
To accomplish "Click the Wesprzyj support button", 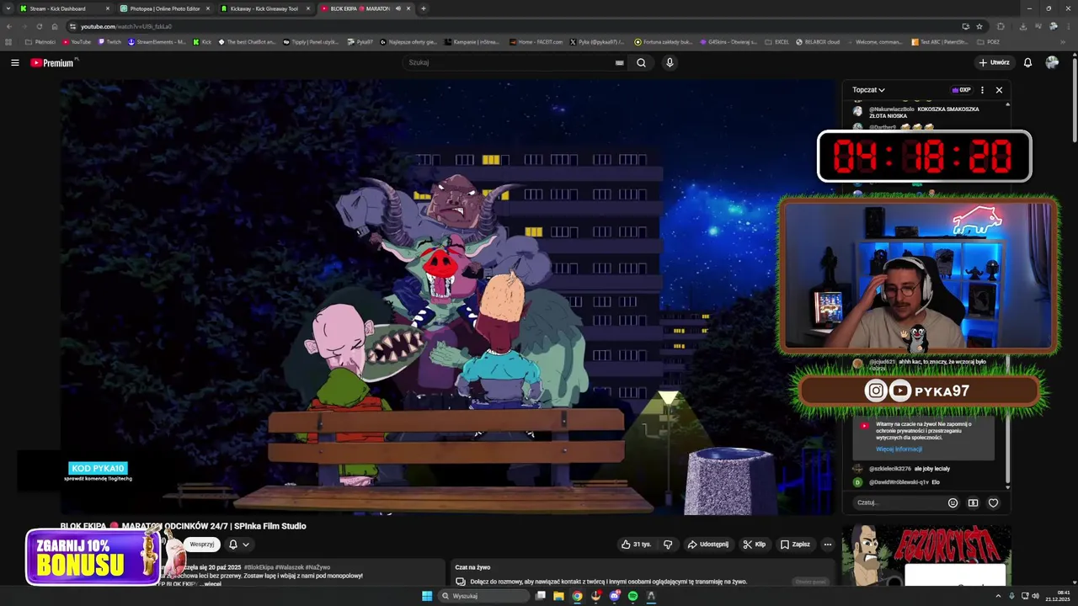I will (201, 545).
